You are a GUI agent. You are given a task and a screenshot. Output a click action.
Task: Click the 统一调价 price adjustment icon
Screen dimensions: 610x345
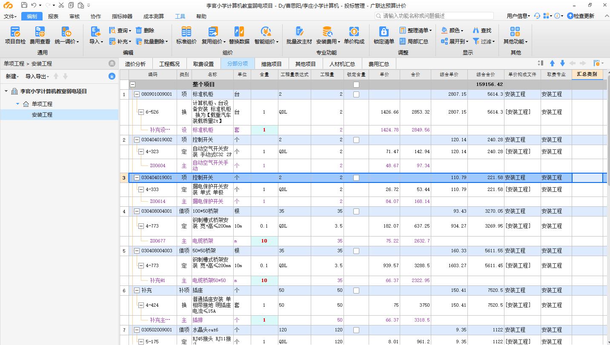(x=66, y=31)
